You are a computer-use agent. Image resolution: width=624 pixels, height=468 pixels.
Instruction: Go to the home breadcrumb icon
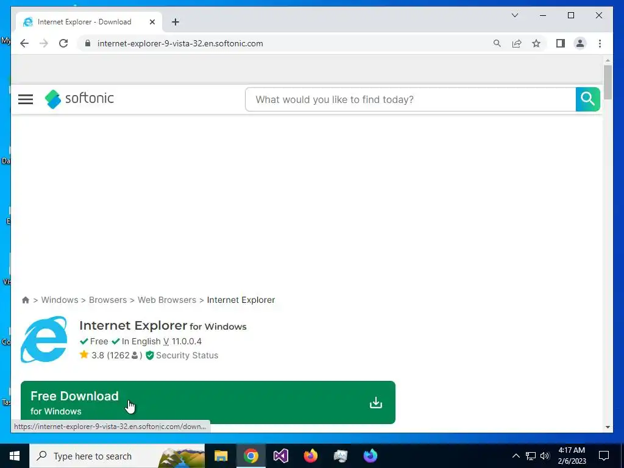coord(26,300)
